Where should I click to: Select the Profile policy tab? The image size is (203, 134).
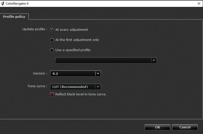point(14,17)
